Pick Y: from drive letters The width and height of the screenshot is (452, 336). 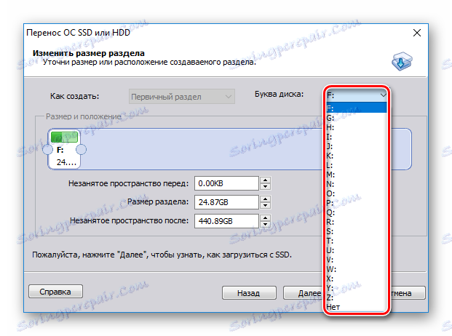[357, 288]
